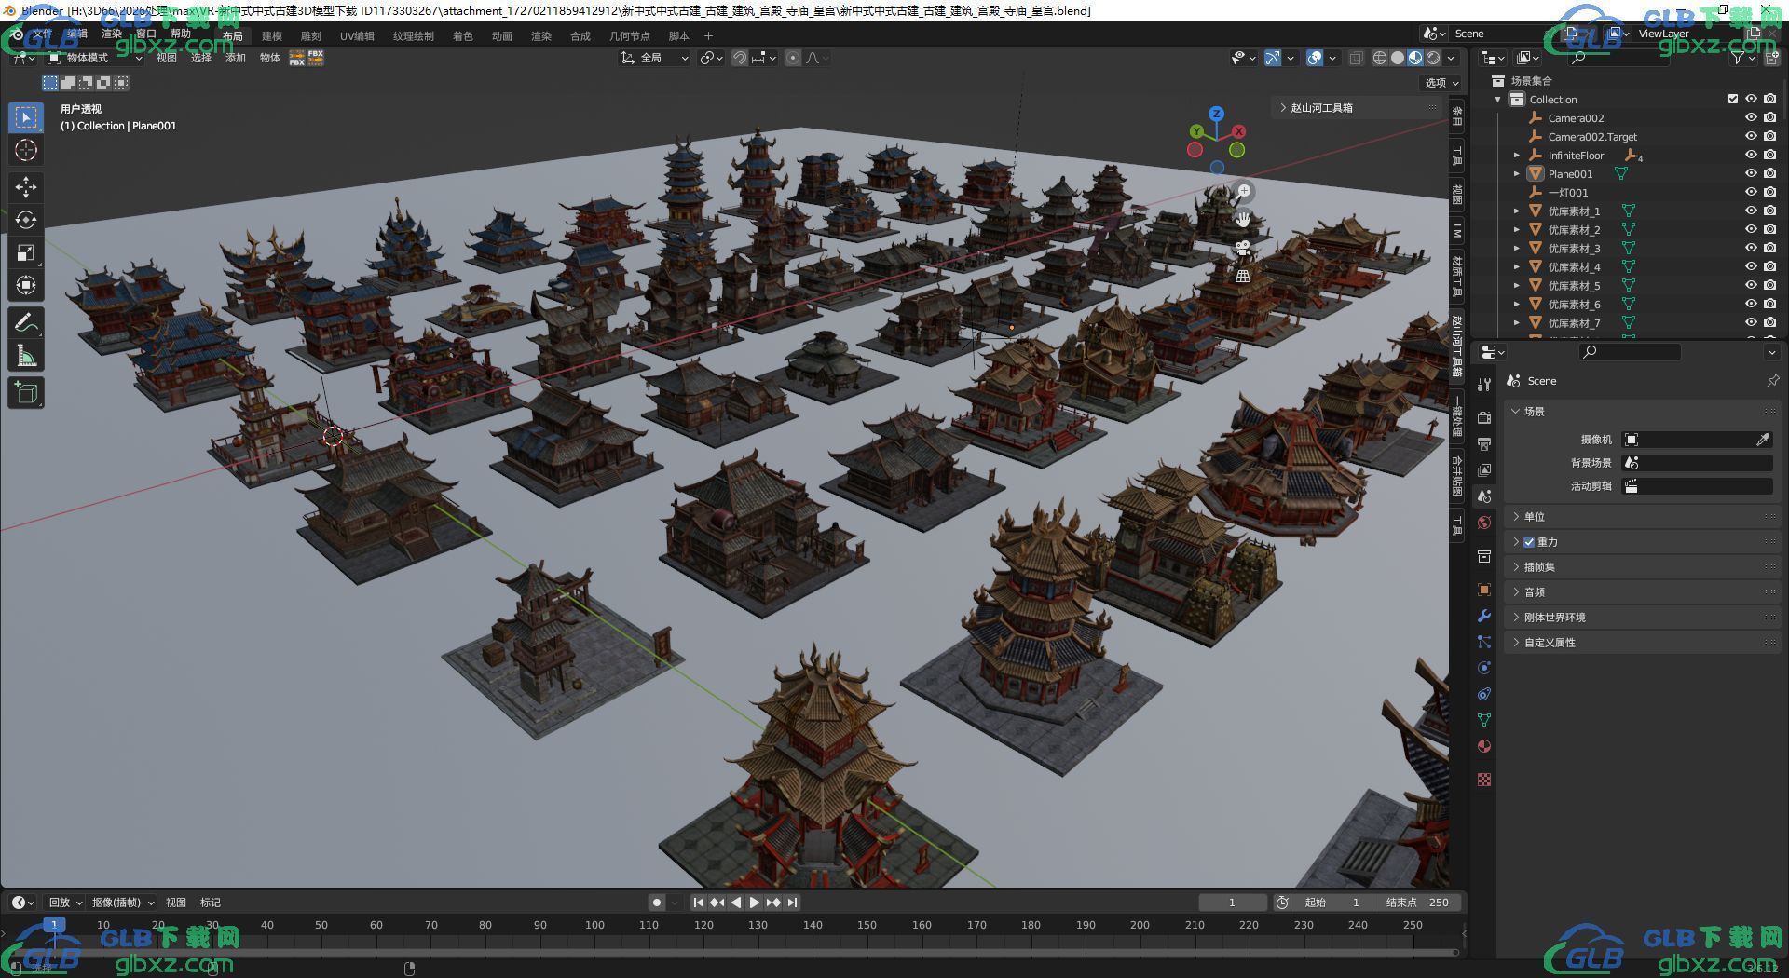Image resolution: width=1789 pixels, height=978 pixels.
Task: Click the viewport pan hand icon
Action: pos(1244,220)
